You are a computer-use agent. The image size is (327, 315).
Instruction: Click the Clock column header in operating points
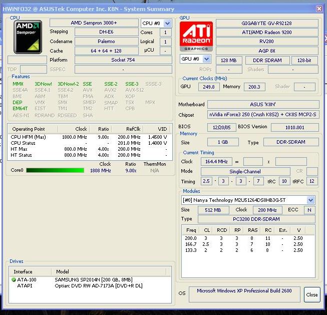pos(74,129)
